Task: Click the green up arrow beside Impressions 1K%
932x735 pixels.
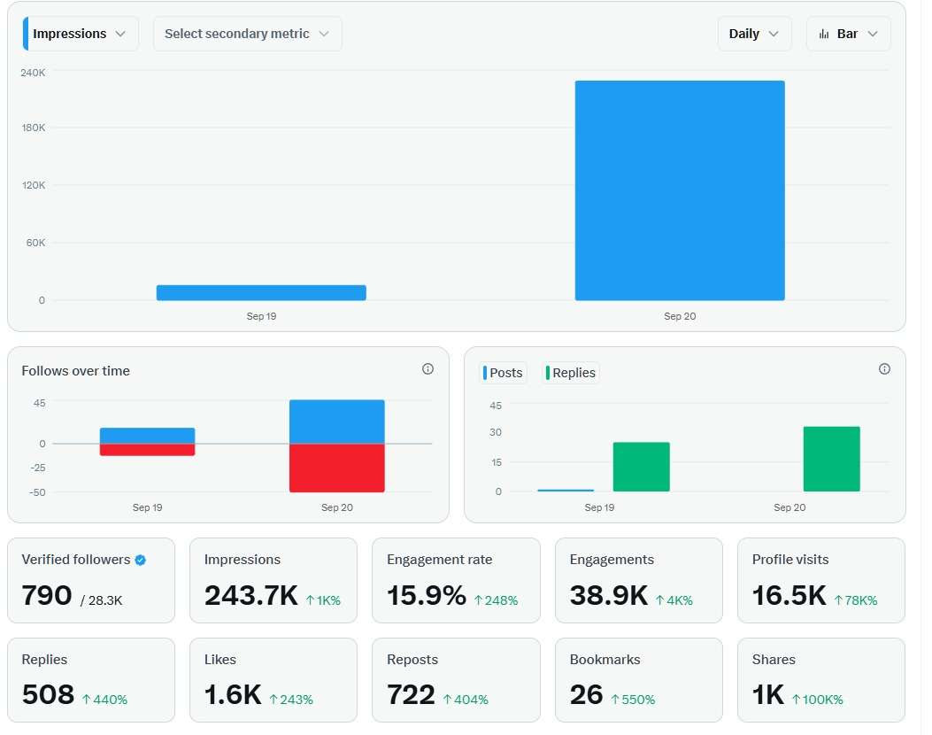Action: (310, 600)
